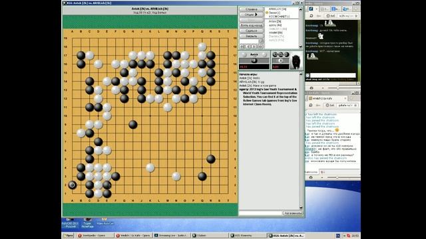Screen dimensions: 426x239
Task: Select КОСМОНАВТ [-] in the user list
Action: tap(279, 17)
